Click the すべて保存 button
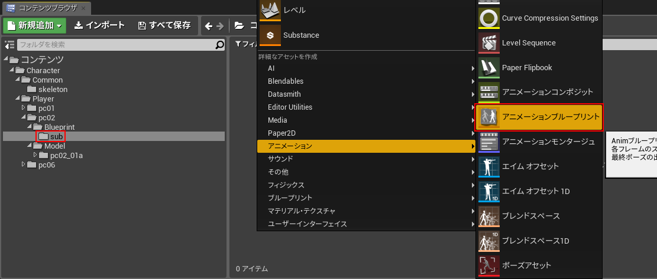This screenshot has width=657, height=279. click(x=164, y=25)
